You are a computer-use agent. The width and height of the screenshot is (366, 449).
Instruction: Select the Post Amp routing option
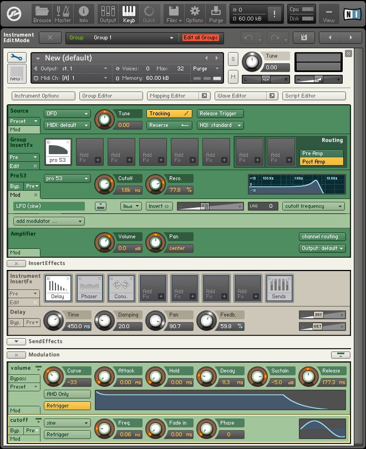coord(321,161)
